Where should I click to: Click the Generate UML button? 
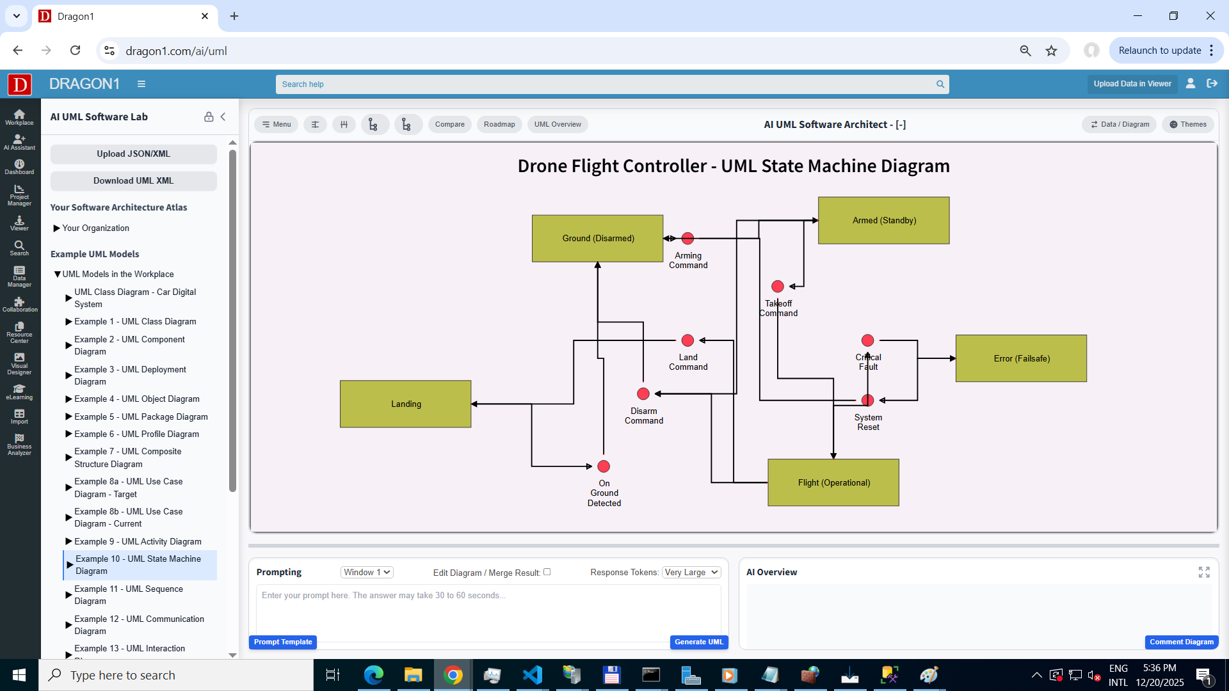coord(698,642)
